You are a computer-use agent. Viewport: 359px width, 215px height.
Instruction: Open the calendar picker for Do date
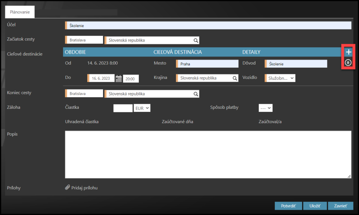[x=118, y=79]
